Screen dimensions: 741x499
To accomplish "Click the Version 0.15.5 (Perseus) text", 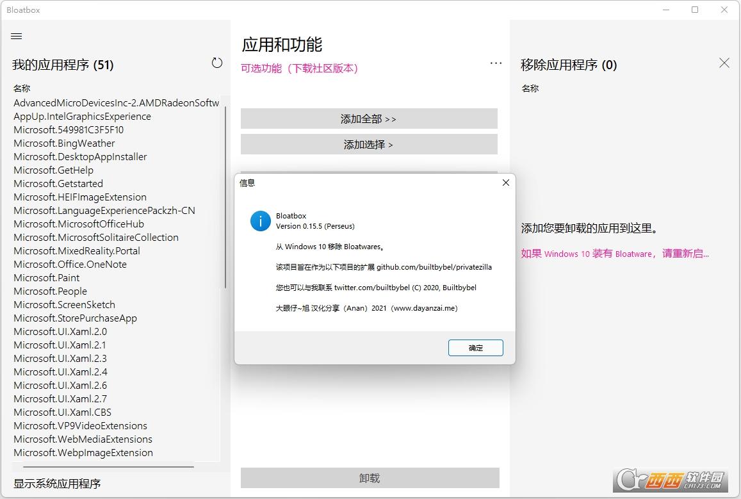I will pyautogui.click(x=315, y=226).
